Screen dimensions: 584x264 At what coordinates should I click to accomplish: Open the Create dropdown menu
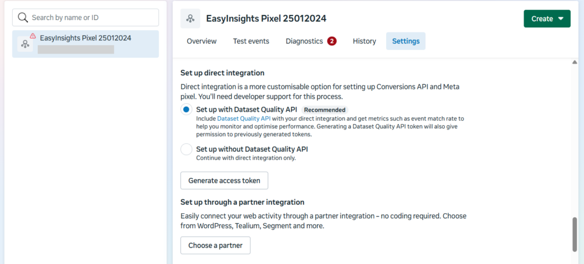click(x=547, y=19)
